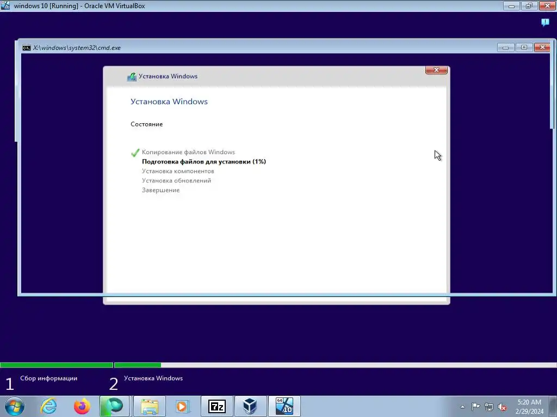This screenshot has height=417, width=557.
Task: Click the muted volume tray icon
Action: click(x=502, y=407)
